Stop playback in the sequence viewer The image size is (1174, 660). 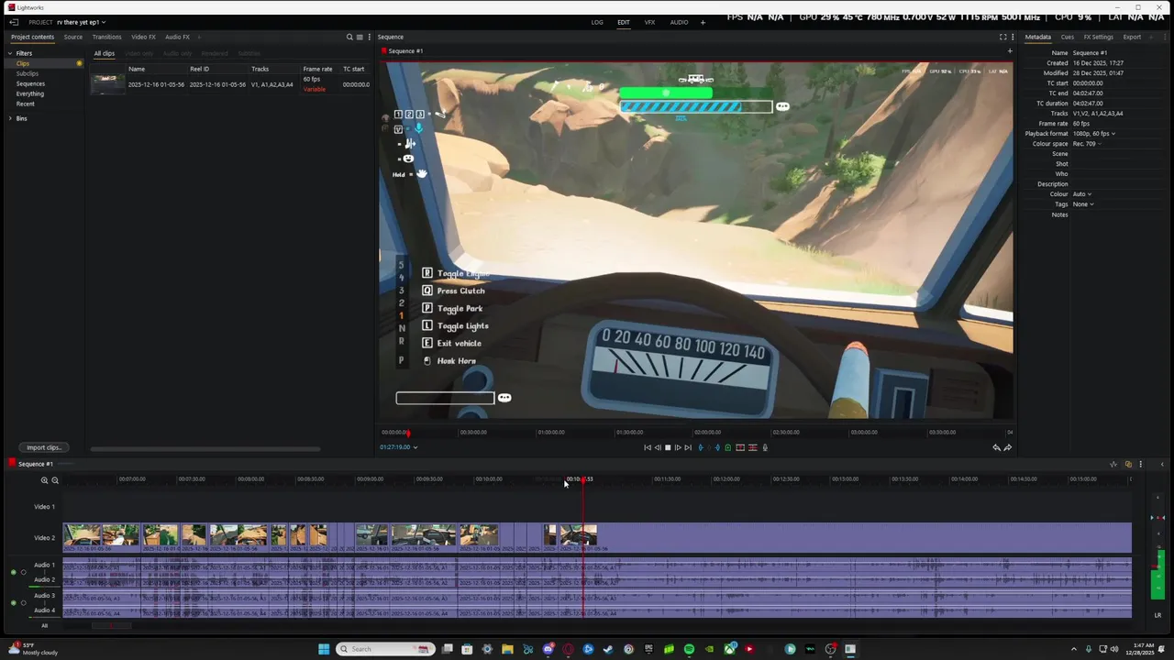tap(668, 447)
